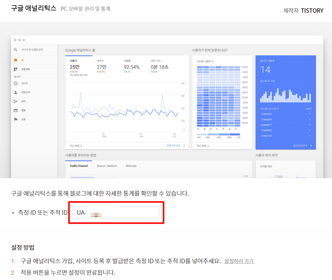Click the 실시간 clock icon
Image resolution: width=332 pixels, height=280 pixels.
(16, 83)
